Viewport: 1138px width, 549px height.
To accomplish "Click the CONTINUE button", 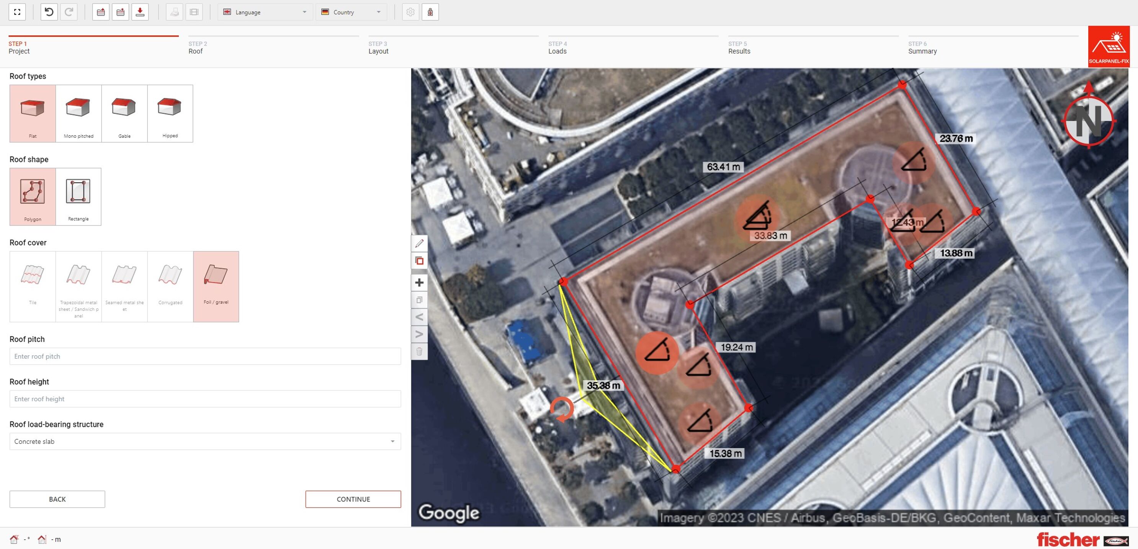I will [x=353, y=500].
